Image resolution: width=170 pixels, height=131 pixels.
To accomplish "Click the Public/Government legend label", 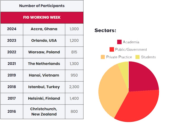I will click(x=131, y=49).
